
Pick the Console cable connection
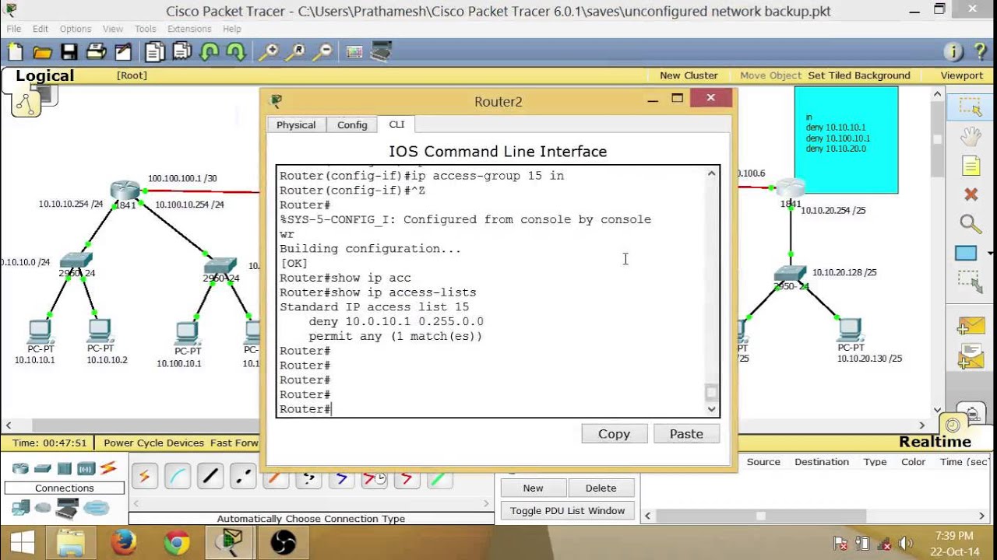[x=178, y=476]
